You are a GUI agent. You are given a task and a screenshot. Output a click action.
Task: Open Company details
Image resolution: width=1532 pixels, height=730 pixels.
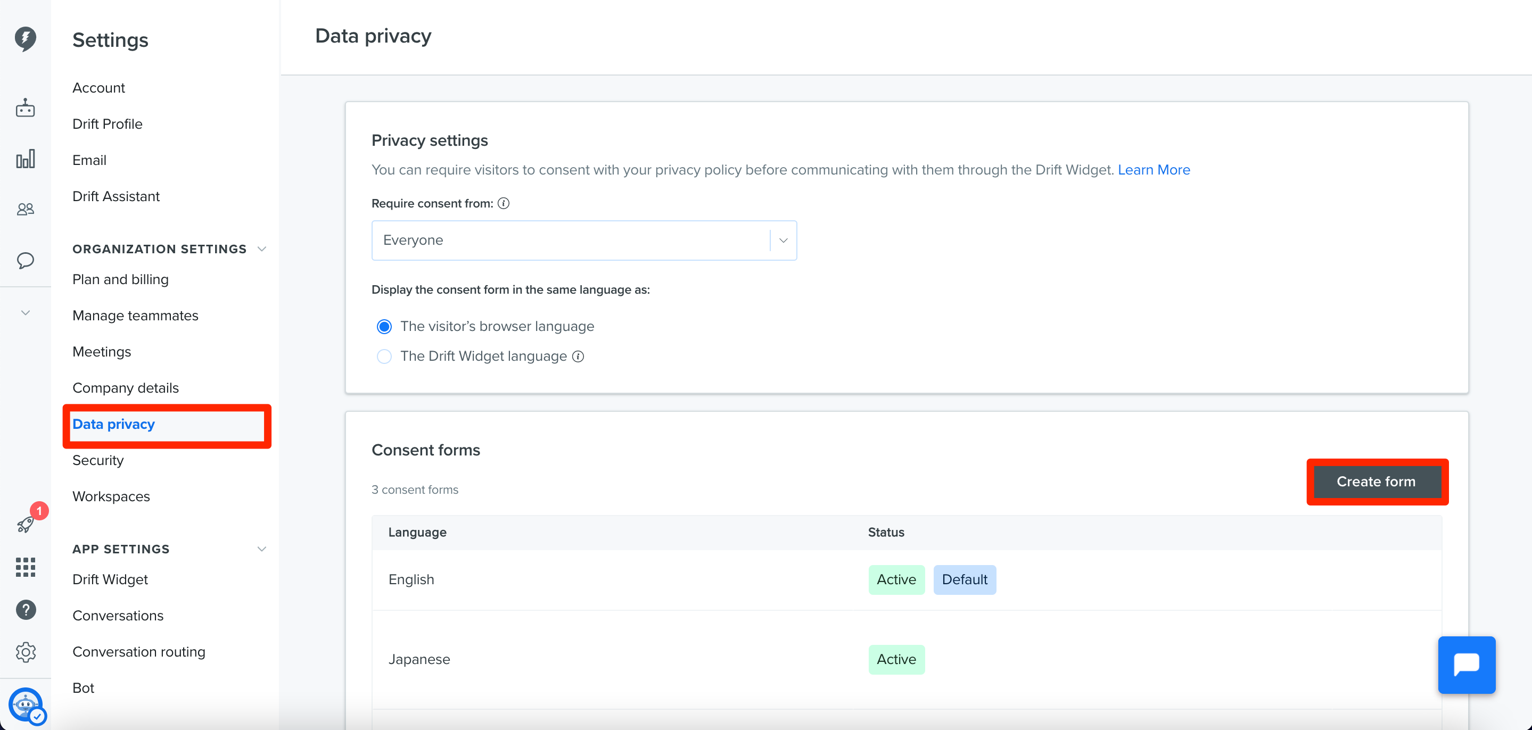tap(126, 388)
